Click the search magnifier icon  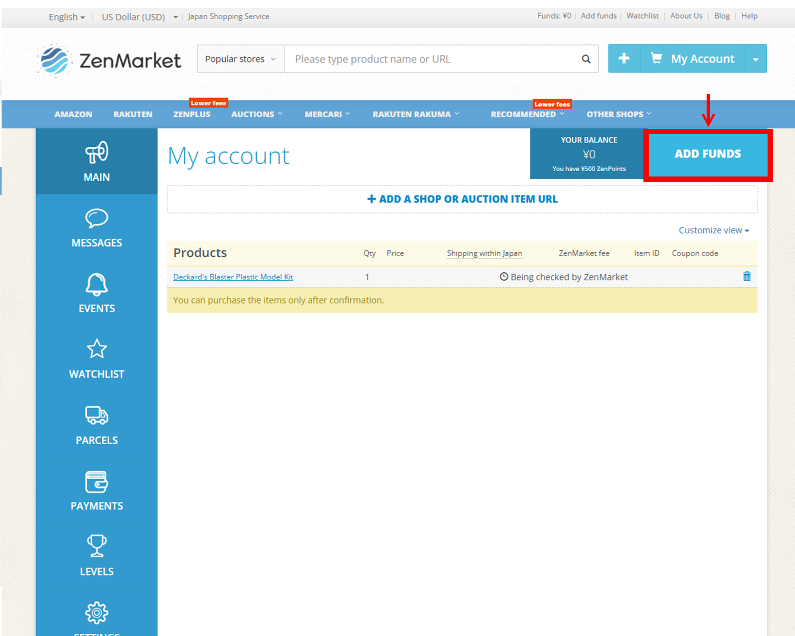pyautogui.click(x=586, y=59)
